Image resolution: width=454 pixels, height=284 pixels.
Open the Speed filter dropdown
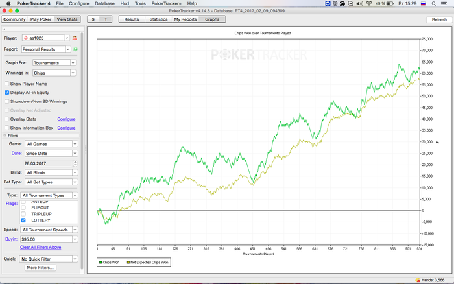(x=75, y=230)
